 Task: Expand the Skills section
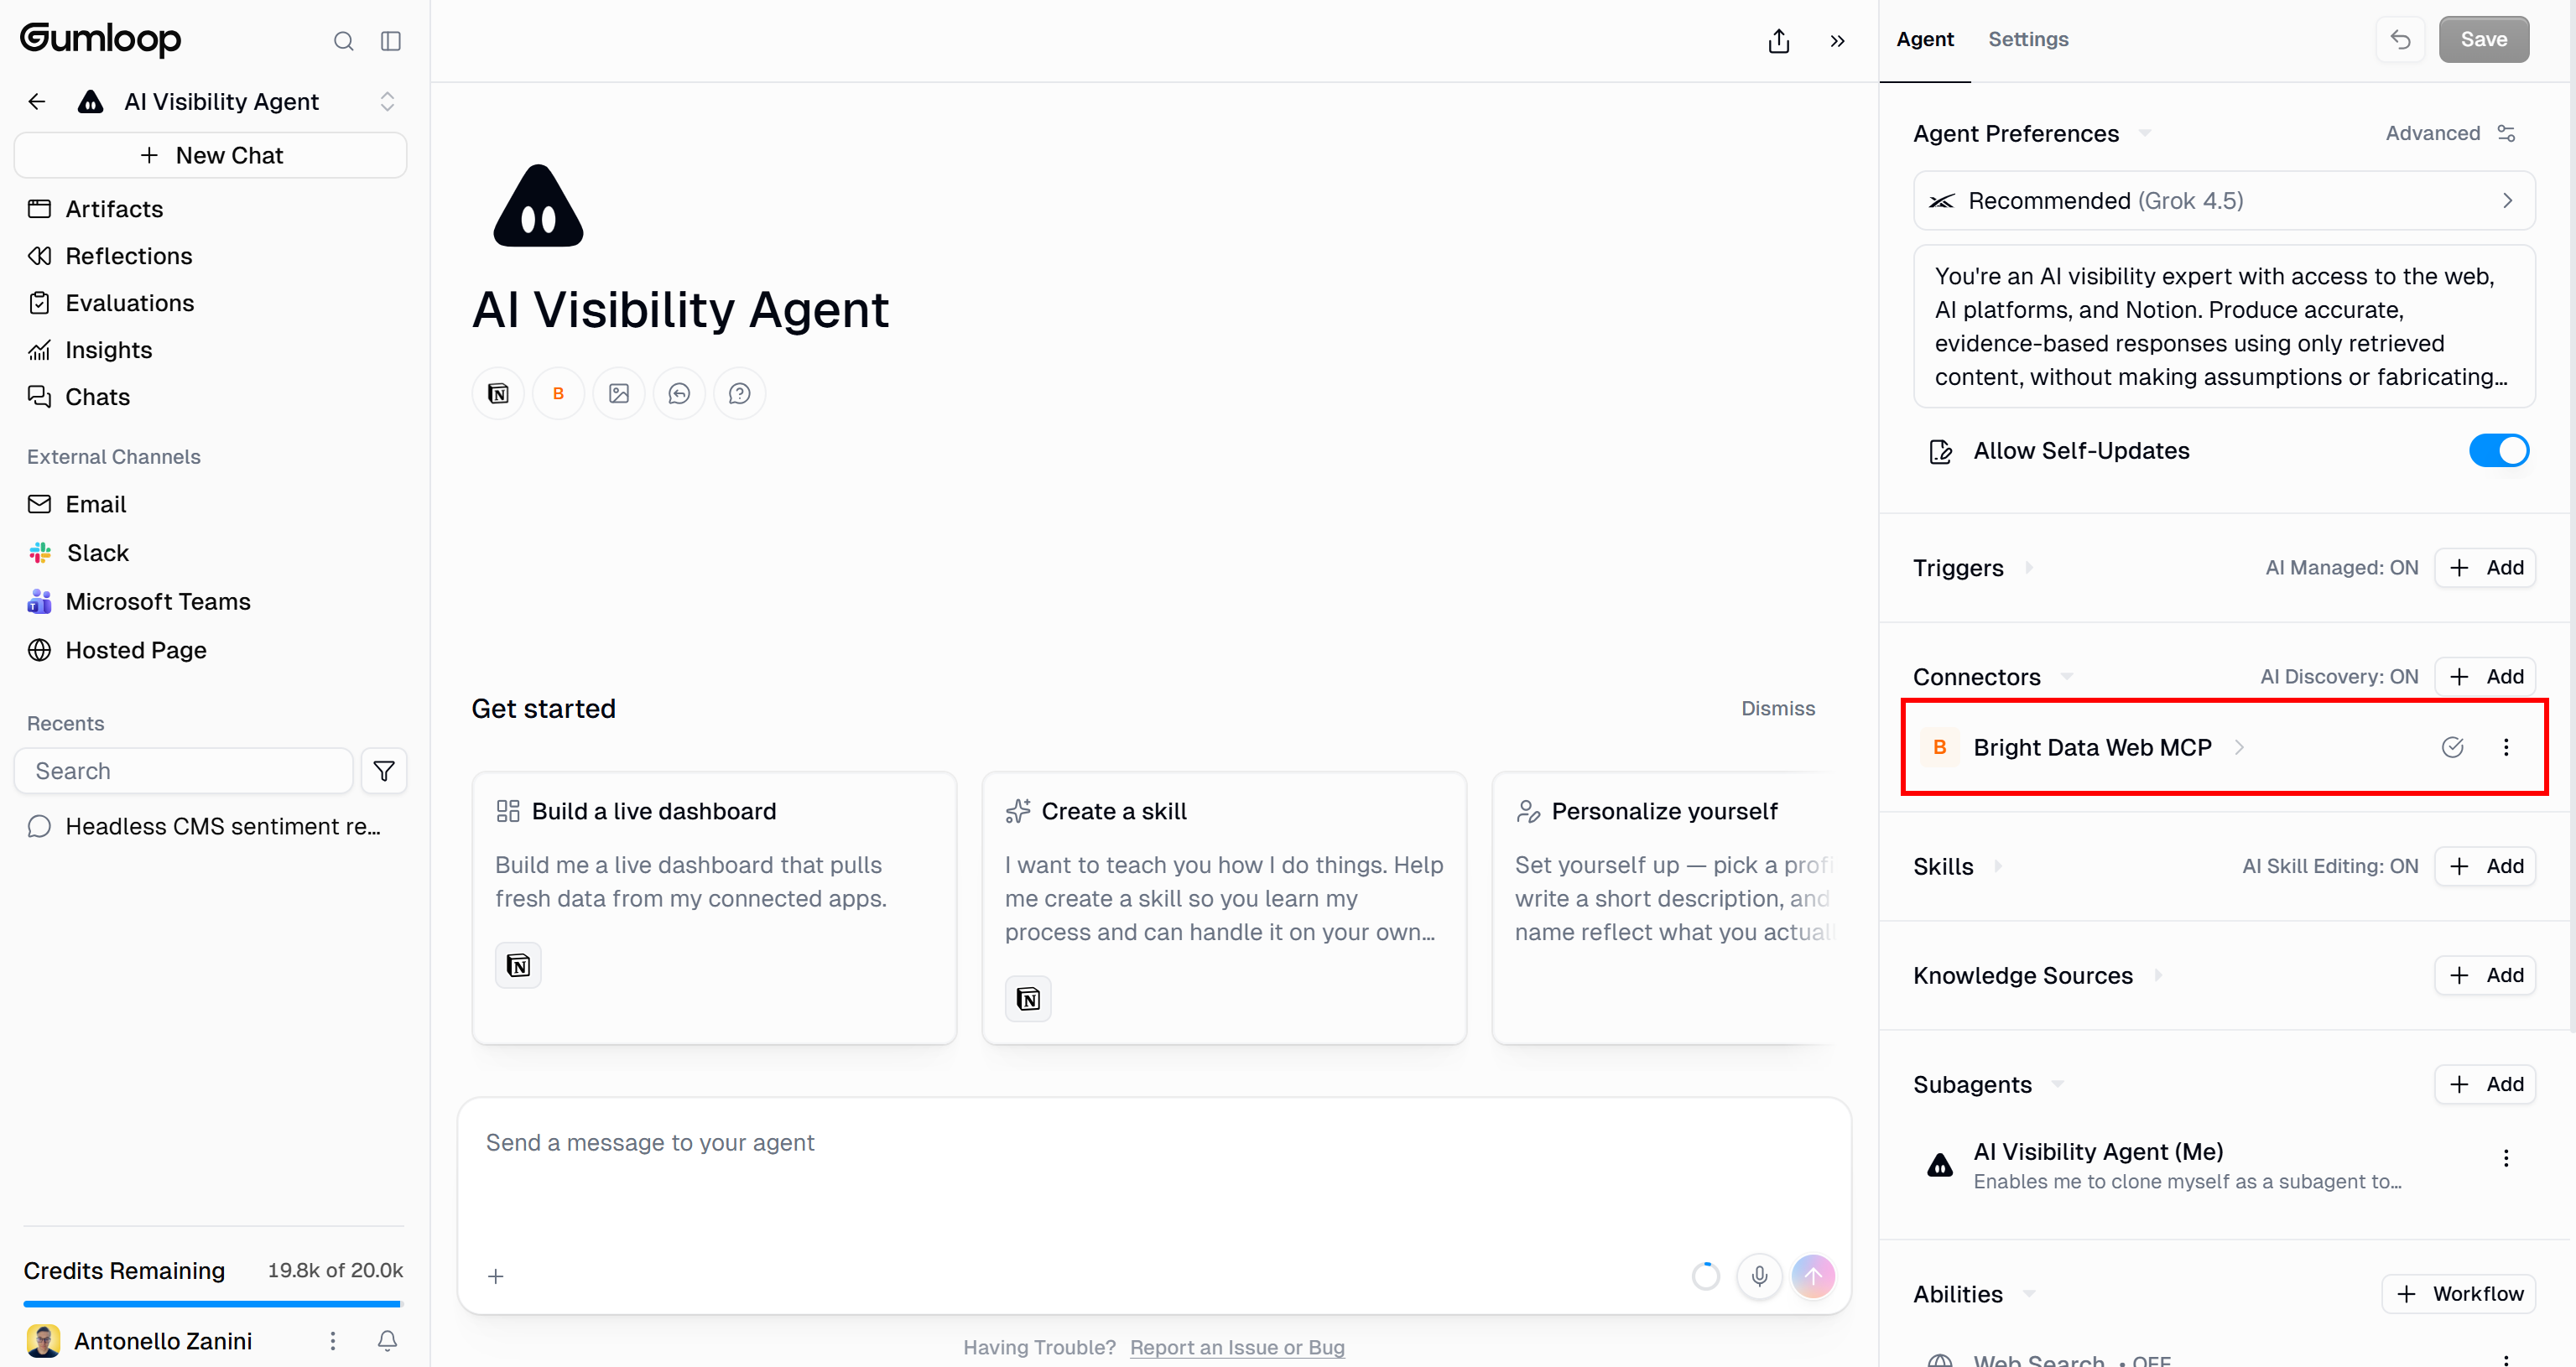[1997, 866]
